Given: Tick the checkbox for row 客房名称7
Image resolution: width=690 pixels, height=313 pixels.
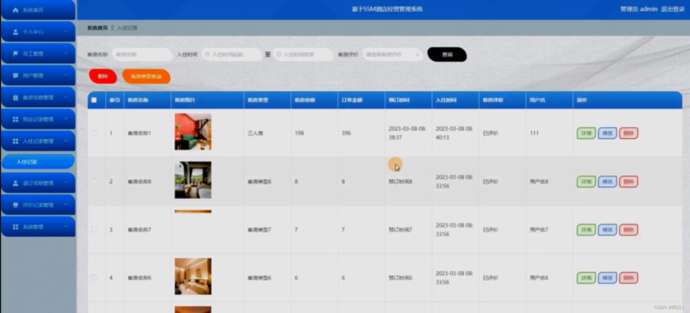Looking at the screenshot, I should (x=94, y=230).
